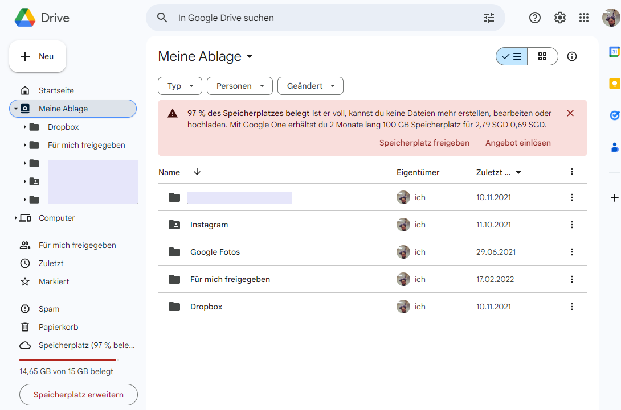Reverse the sort direction arrow by Name
The width and height of the screenshot is (621, 410).
pos(197,172)
